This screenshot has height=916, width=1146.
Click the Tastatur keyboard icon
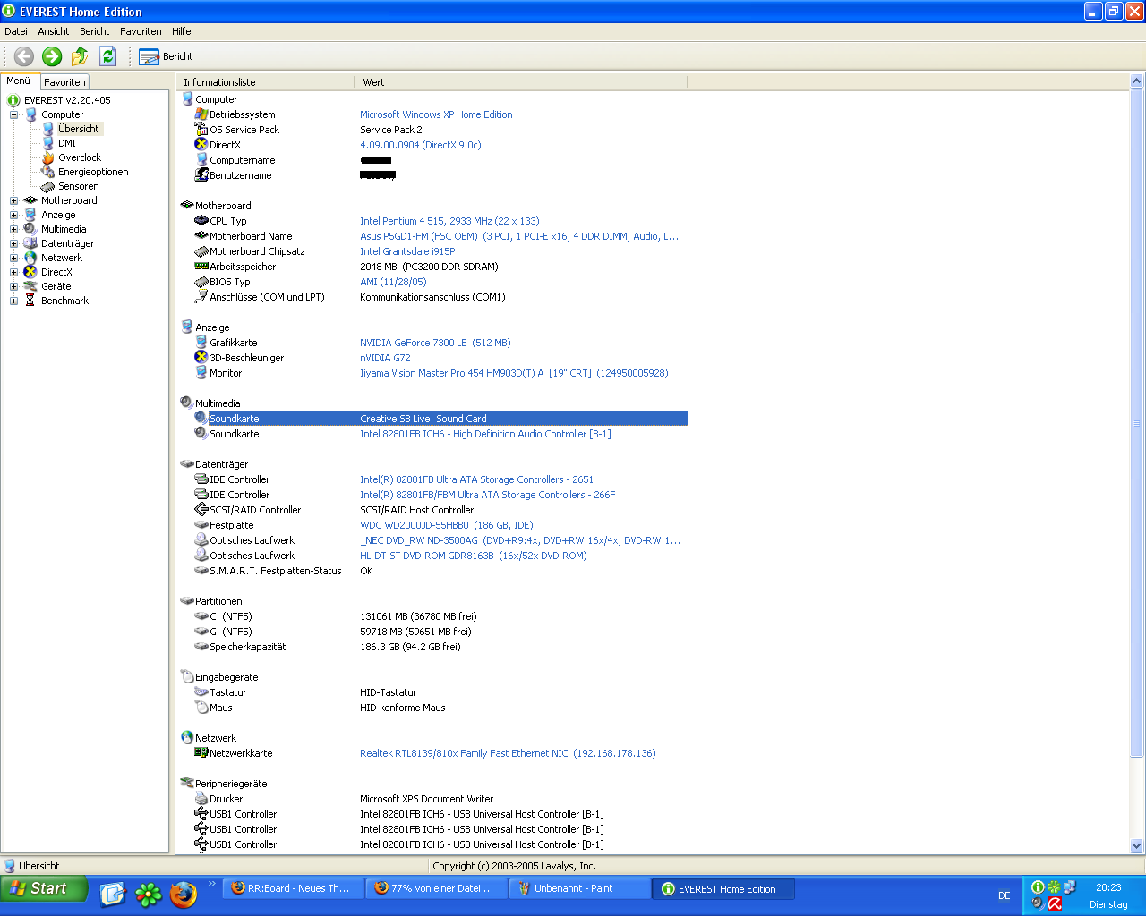[201, 692]
